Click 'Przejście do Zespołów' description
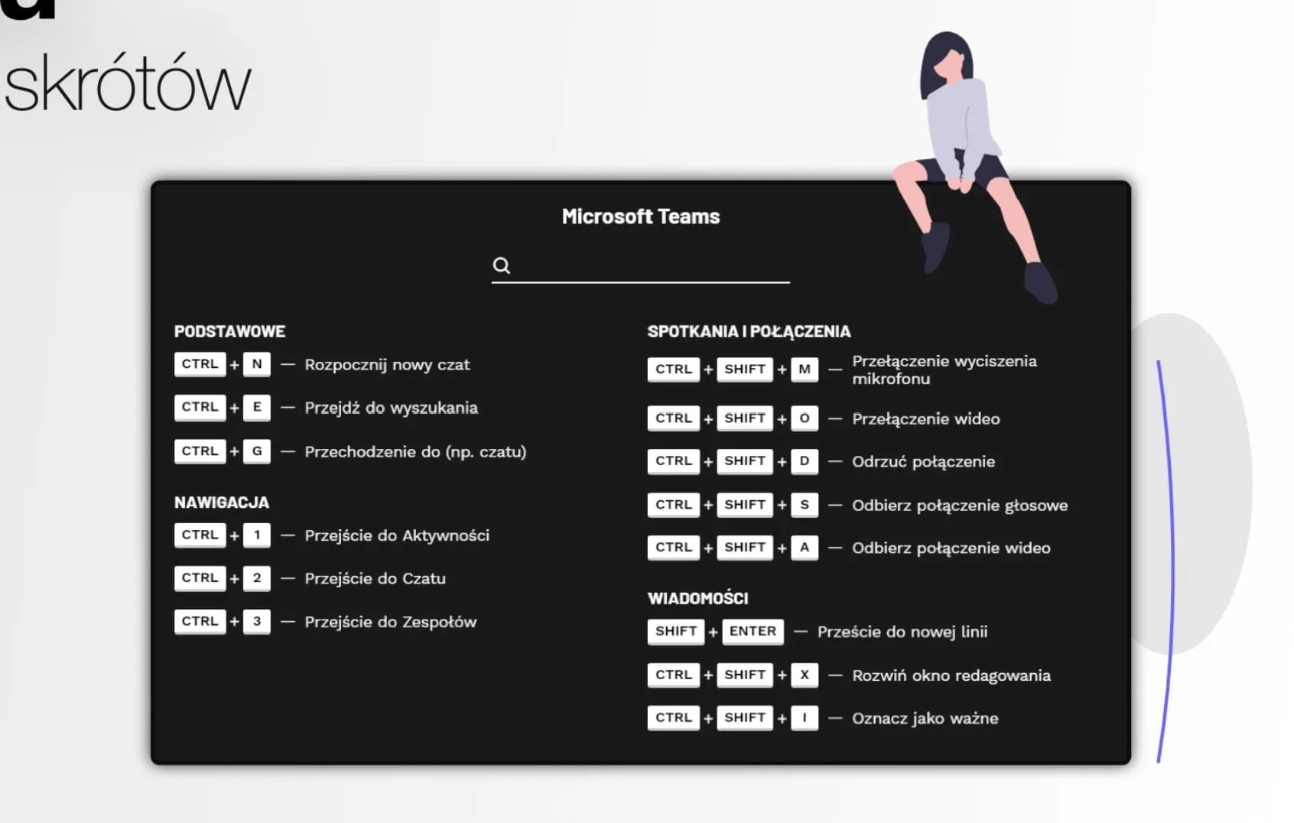This screenshot has width=1294, height=823. point(391,622)
